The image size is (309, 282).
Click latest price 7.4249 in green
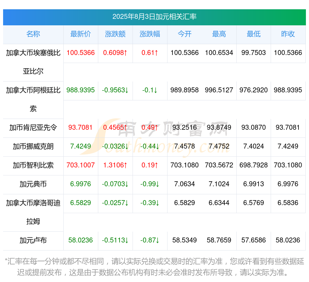81,146
